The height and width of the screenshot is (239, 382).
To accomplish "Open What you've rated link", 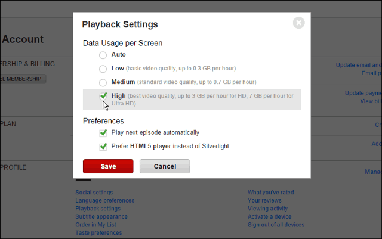I will coord(271,193).
